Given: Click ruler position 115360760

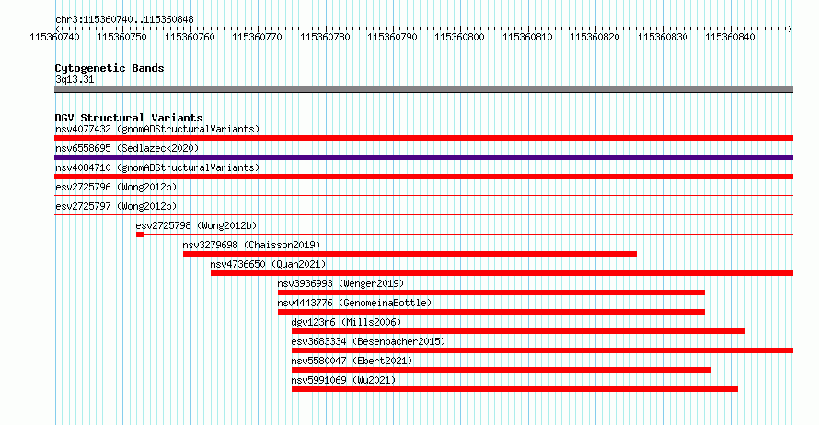Looking at the screenshot, I should 190,37.
